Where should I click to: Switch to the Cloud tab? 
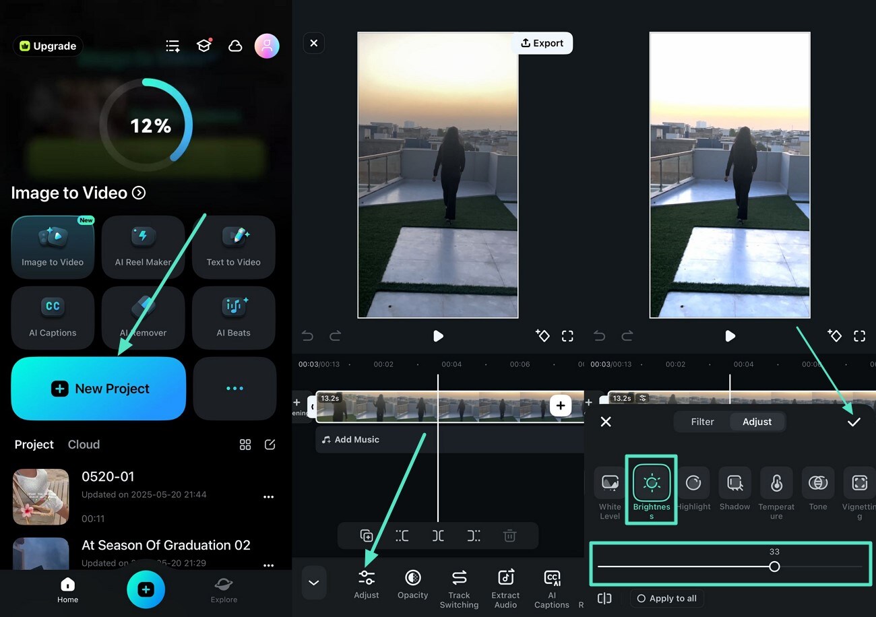tap(84, 445)
